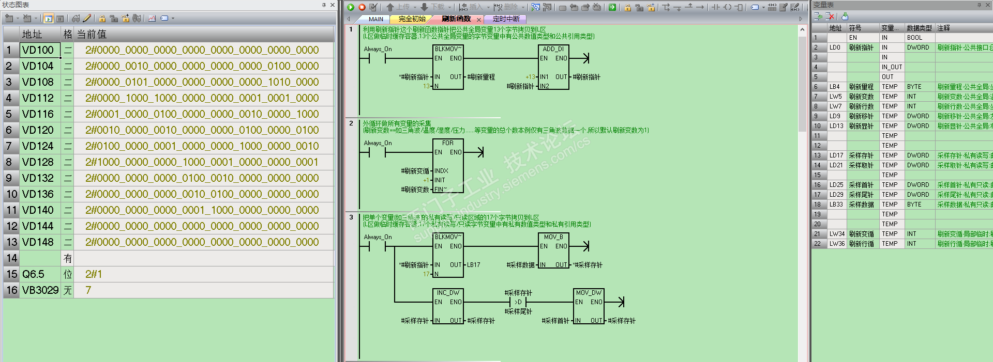993x362 pixels.
Task: Click the red Stop PLC button
Action: point(362,7)
